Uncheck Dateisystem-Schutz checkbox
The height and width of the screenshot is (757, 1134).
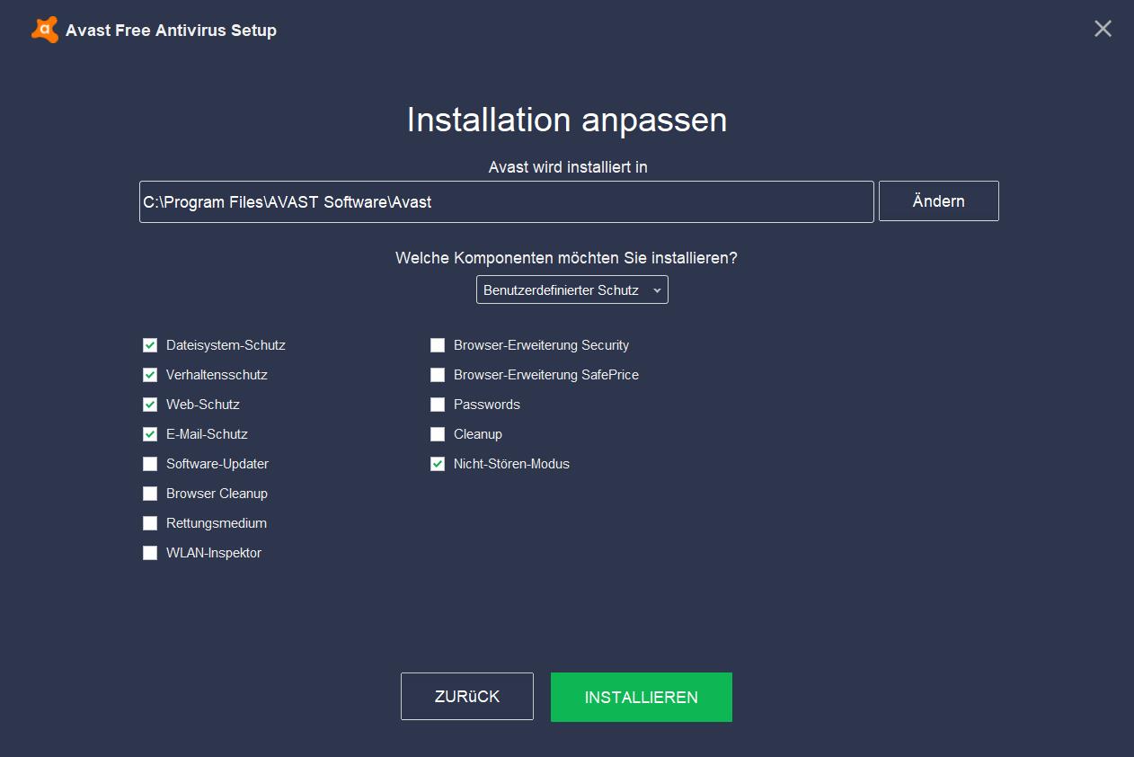point(150,345)
